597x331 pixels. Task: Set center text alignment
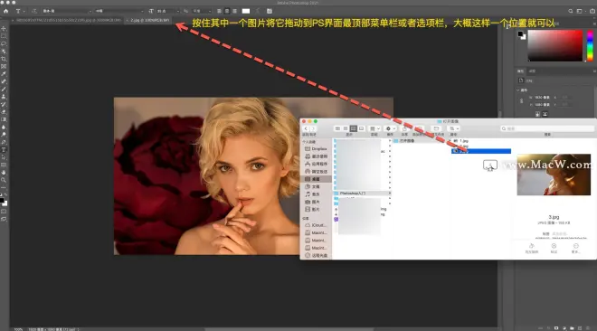tap(227, 11)
